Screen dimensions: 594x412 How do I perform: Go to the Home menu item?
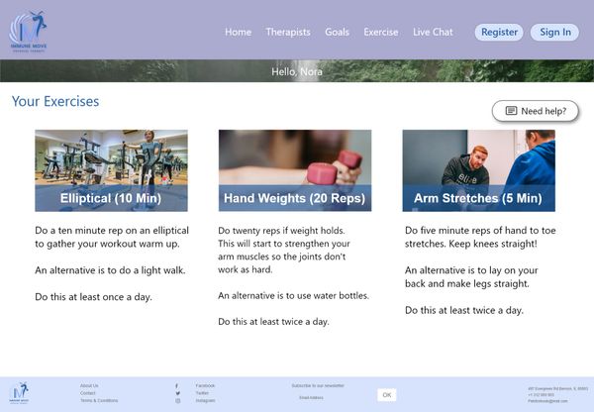(238, 32)
